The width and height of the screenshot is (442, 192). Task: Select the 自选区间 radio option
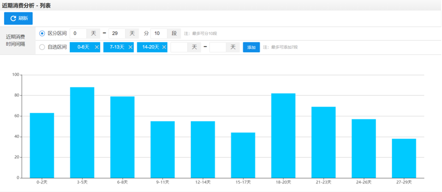[x=42, y=47]
